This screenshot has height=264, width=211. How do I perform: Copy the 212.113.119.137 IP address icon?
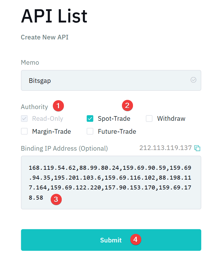(197, 148)
